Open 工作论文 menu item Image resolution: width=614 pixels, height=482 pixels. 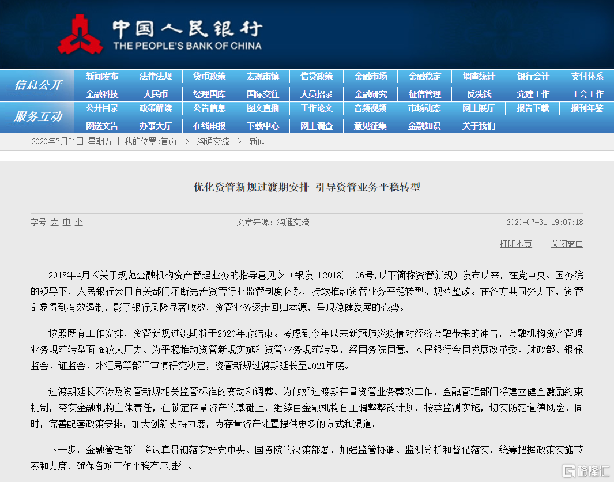[317, 108]
